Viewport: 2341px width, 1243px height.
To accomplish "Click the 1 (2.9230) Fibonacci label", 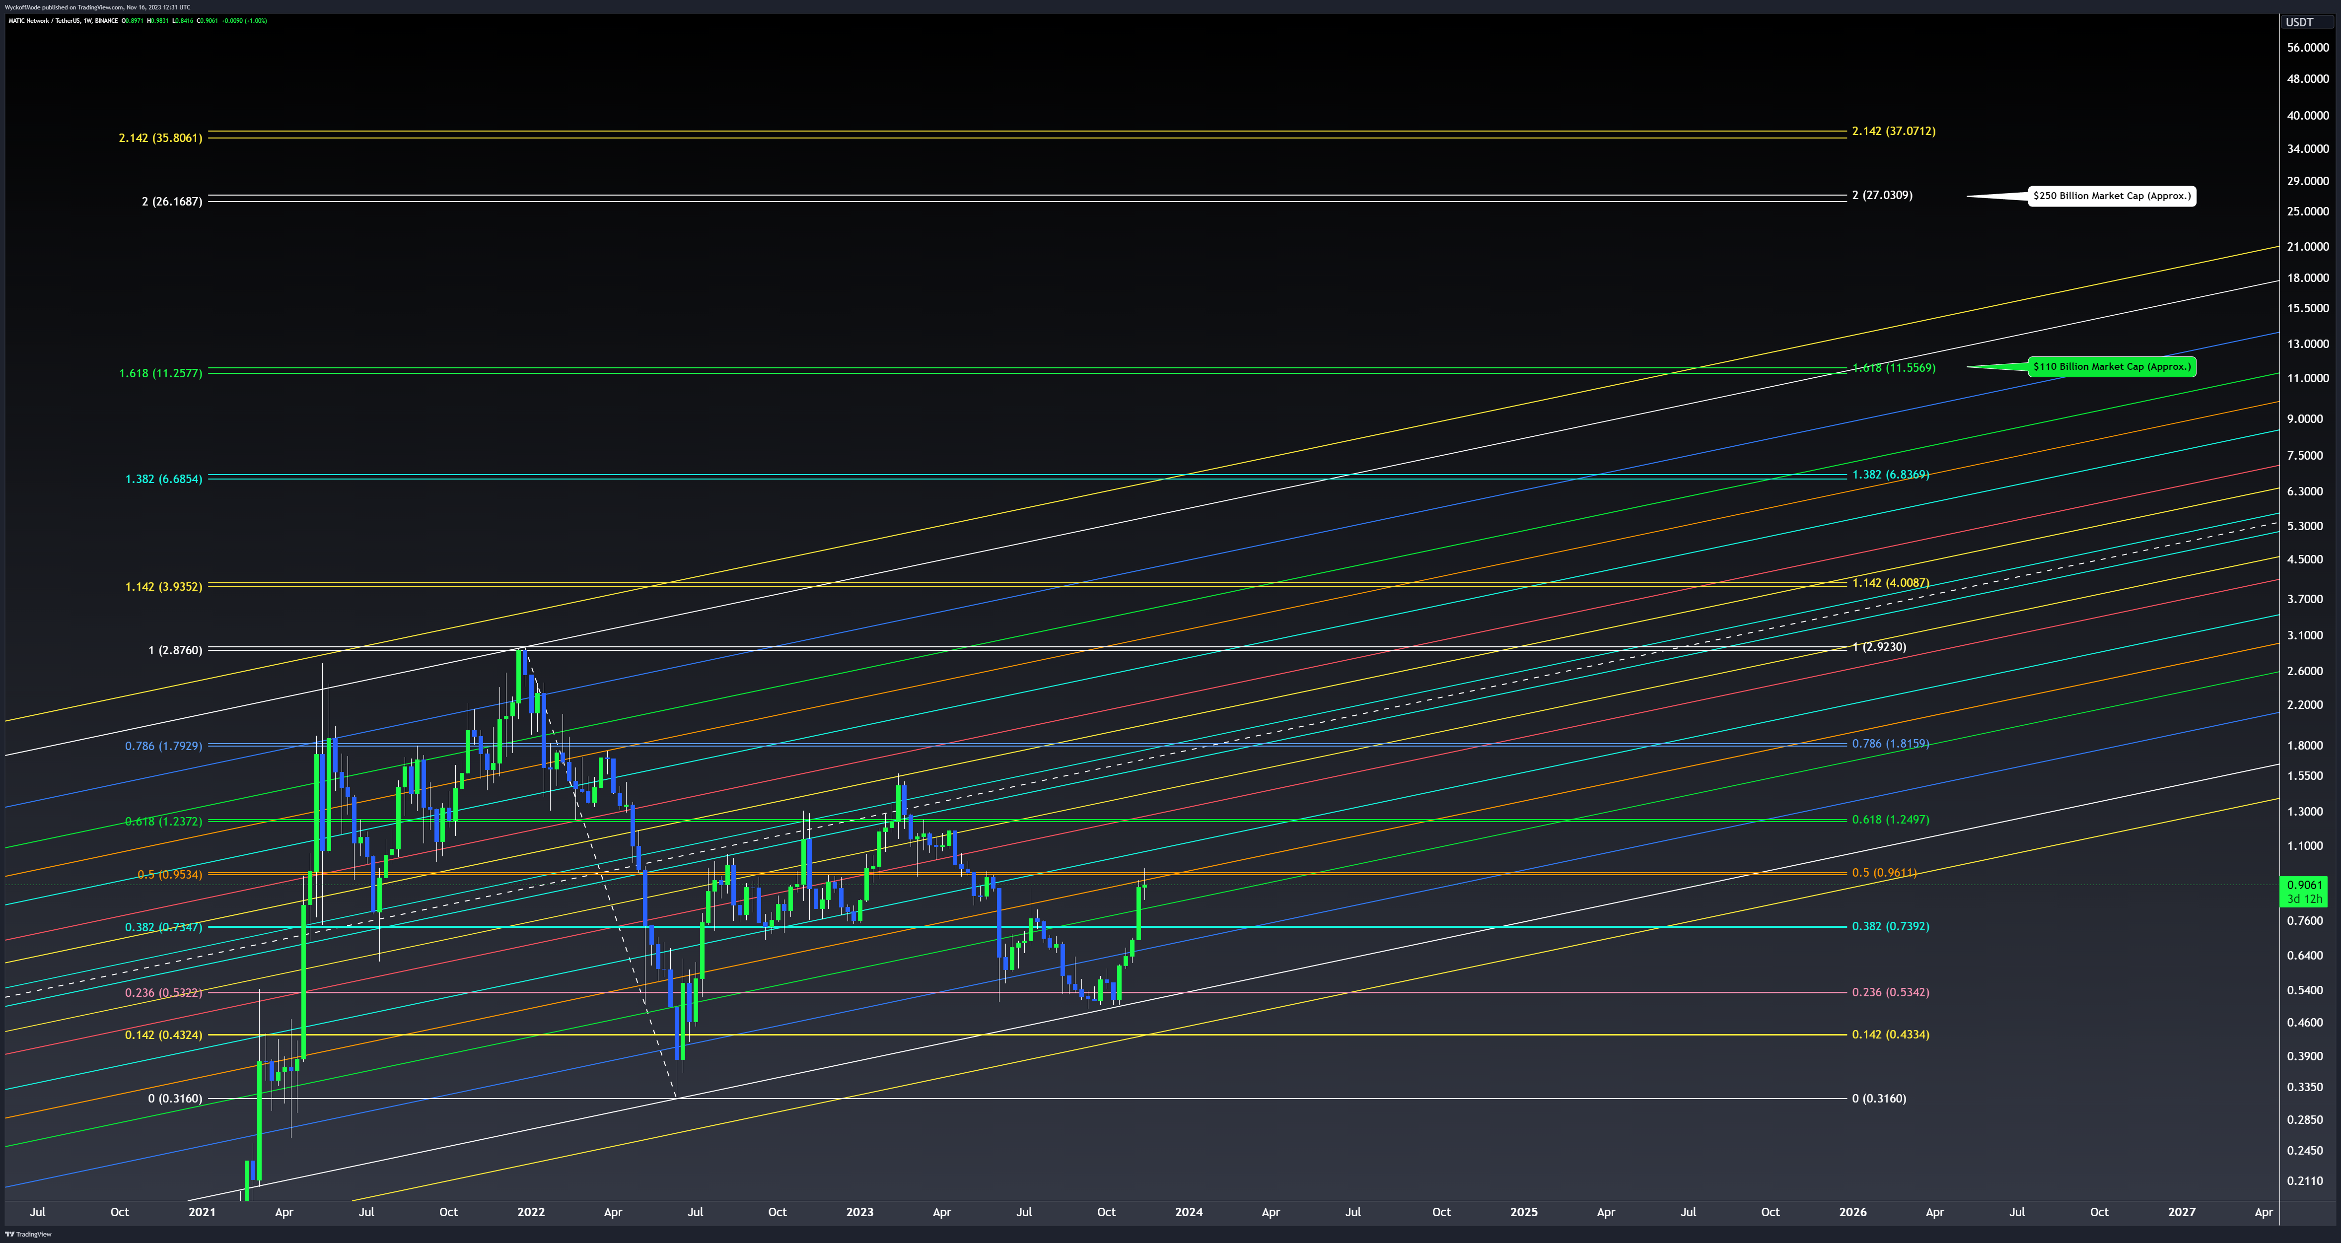I will point(1879,647).
